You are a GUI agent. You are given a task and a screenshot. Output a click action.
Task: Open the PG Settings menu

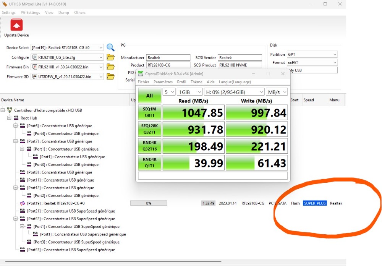click(x=30, y=13)
